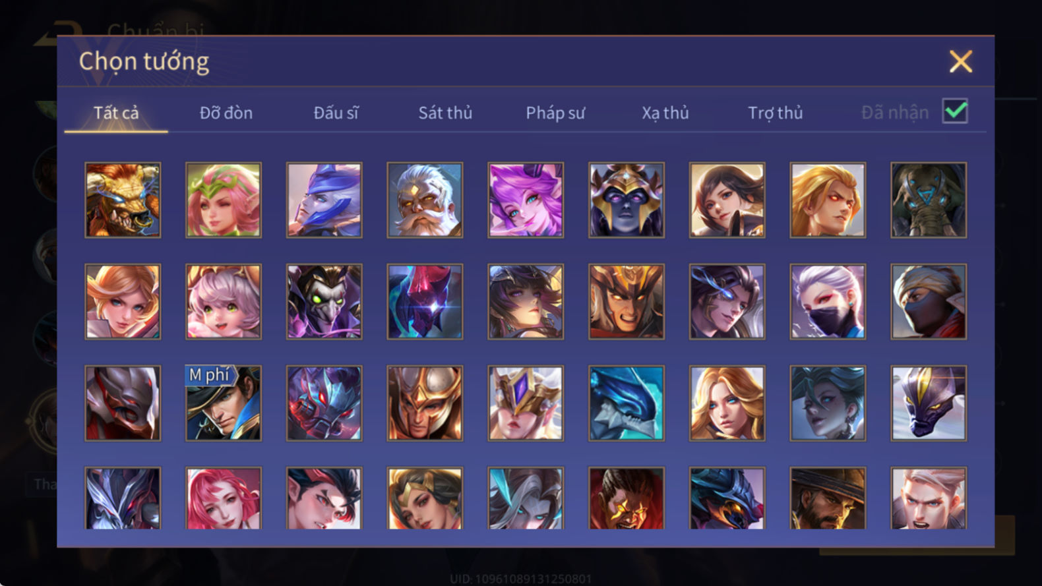The width and height of the screenshot is (1042, 586).
Task: Select the lion beast hero portrait
Action: [123, 200]
